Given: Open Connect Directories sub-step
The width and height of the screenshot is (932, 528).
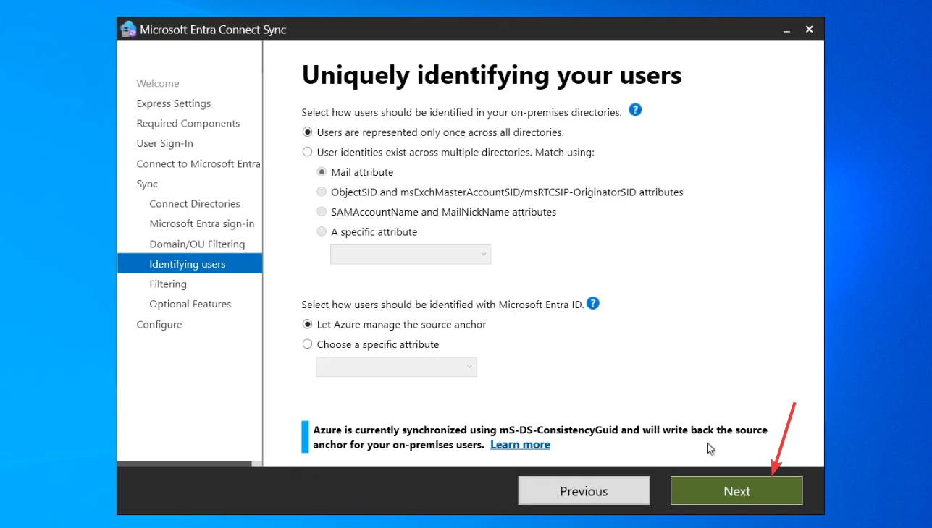Looking at the screenshot, I should (195, 204).
